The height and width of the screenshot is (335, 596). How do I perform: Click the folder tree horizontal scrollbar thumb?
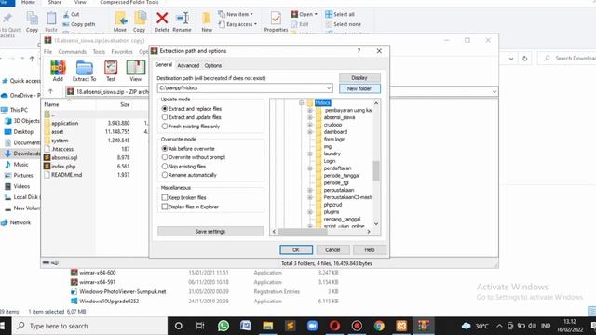[x=303, y=232]
